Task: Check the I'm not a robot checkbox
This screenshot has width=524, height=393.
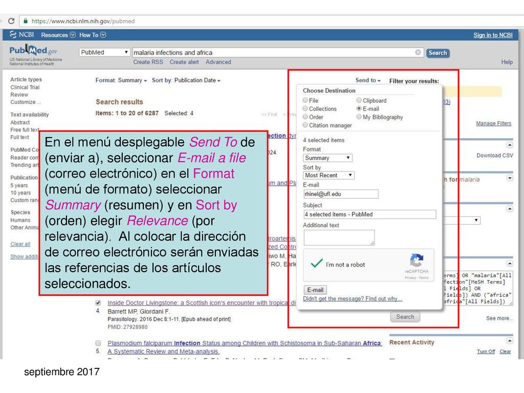Action: (x=316, y=264)
